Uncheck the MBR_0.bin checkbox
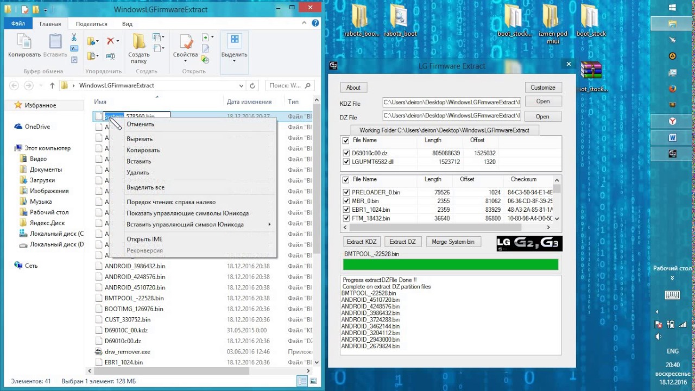The image size is (695, 391). (x=346, y=201)
